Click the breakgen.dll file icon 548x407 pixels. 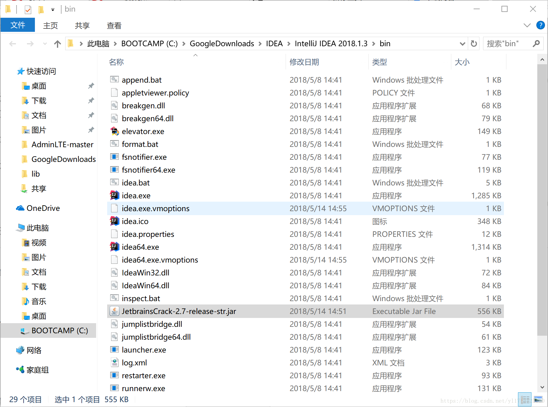[114, 106]
